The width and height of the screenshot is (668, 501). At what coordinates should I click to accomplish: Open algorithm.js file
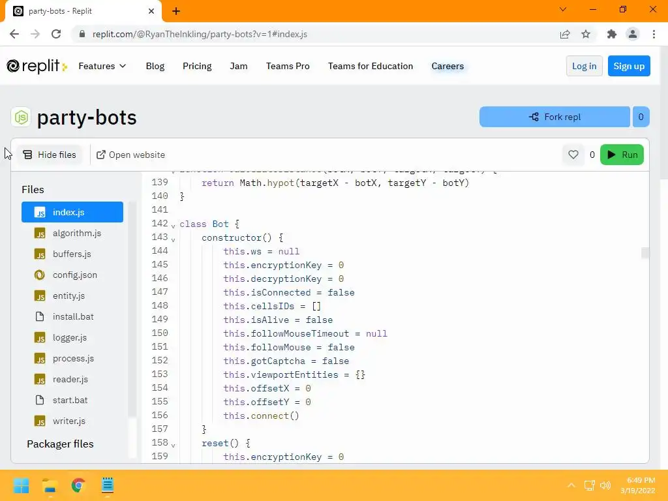click(x=72, y=233)
